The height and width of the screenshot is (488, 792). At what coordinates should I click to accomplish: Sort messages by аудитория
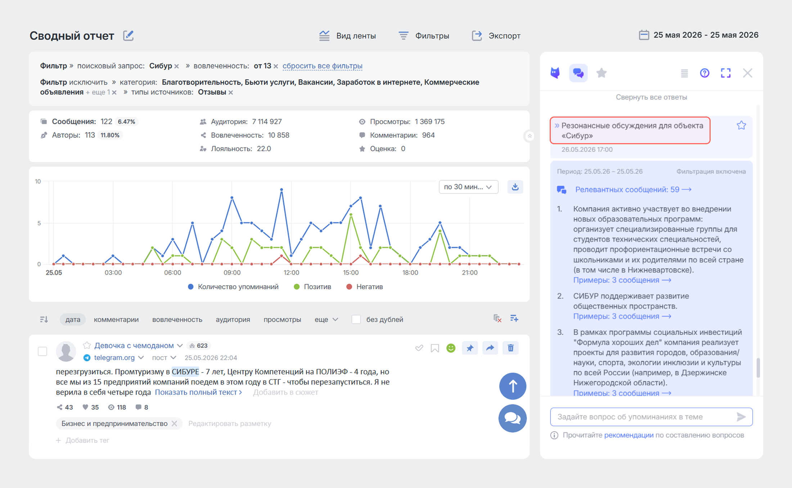coord(233,319)
